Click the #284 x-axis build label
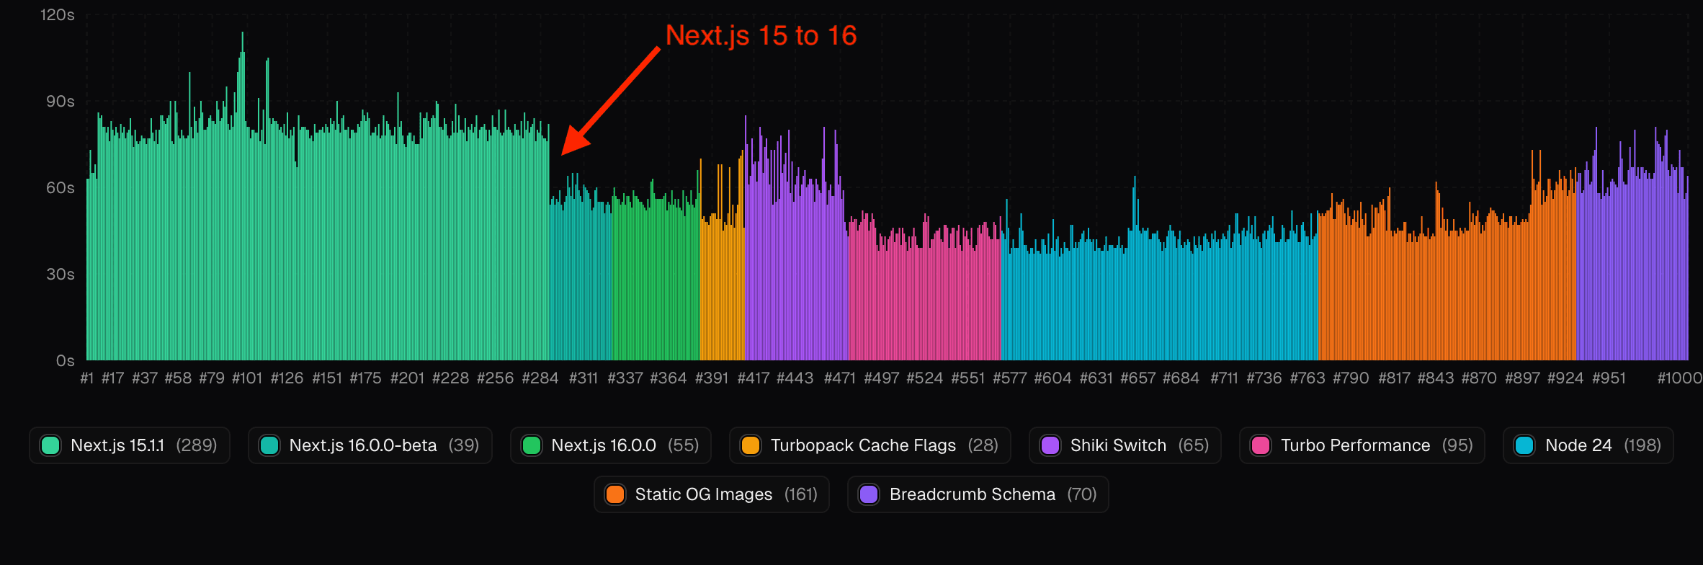 point(540,378)
